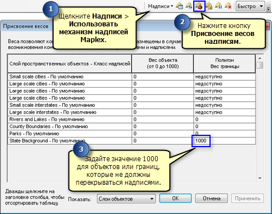This screenshot has height=214, width=278.
Task: Click the County Boundaries feature weight cell
Action: point(162,126)
